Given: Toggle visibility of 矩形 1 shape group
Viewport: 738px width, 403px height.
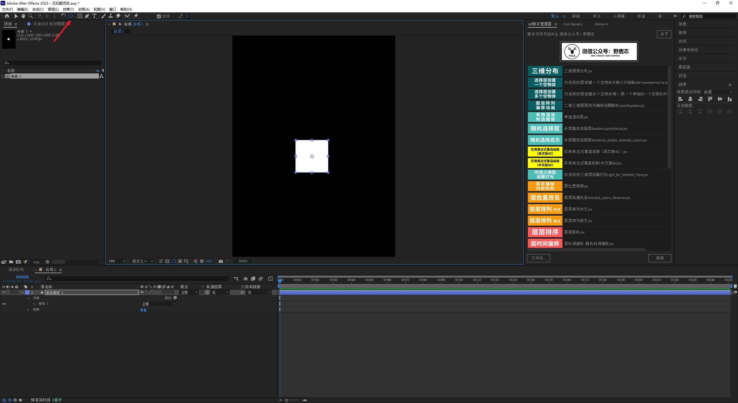Looking at the screenshot, I should (x=4, y=304).
